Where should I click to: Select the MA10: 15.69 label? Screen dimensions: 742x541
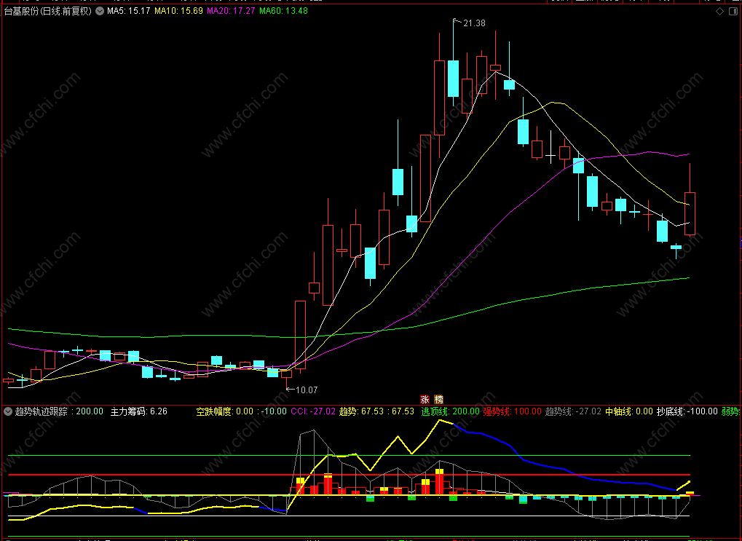coord(178,11)
